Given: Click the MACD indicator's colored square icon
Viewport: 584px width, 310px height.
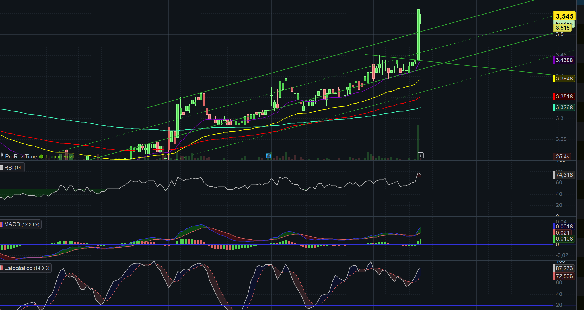Looking at the screenshot, I should coord(2,224).
